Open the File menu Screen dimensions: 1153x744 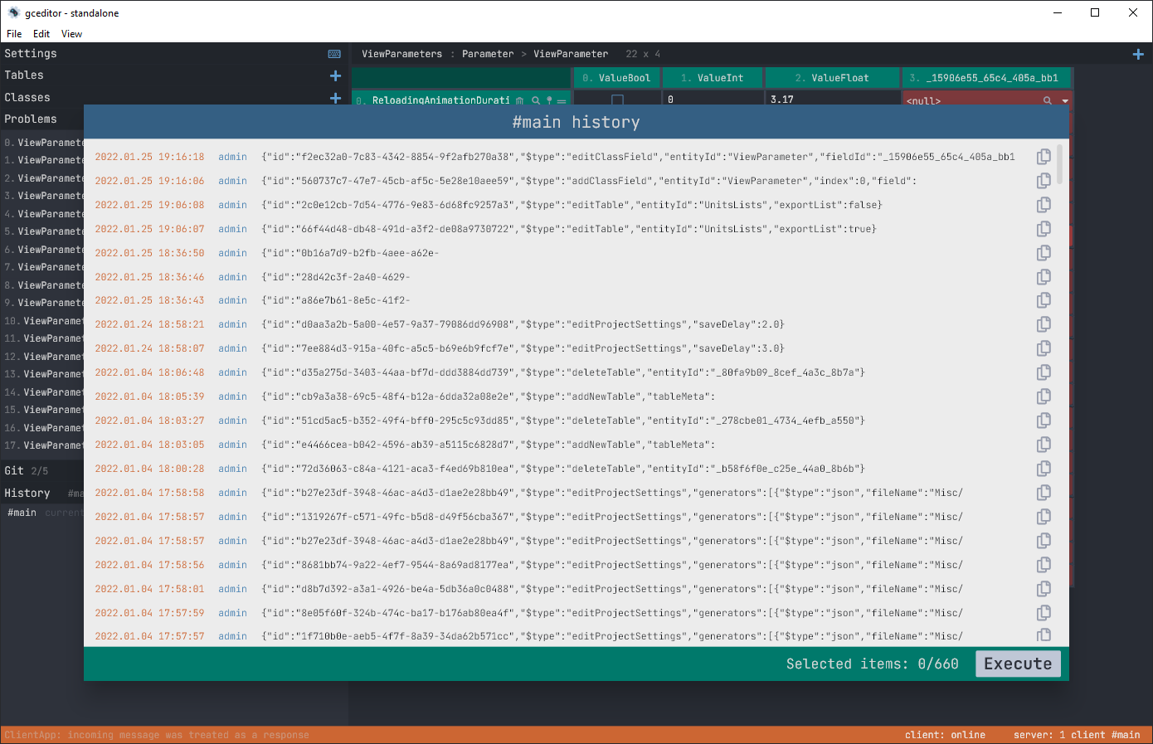point(14,34)
